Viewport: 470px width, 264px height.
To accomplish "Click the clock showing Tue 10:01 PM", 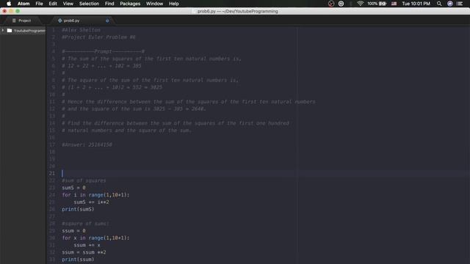I will click(416, 4).
